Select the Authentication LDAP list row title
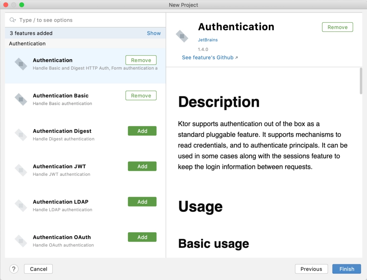 point(60,202)
